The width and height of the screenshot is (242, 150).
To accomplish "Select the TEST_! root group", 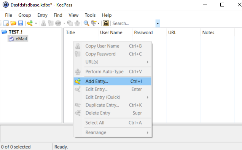I will pyautogui.click(x=16, y=32).
